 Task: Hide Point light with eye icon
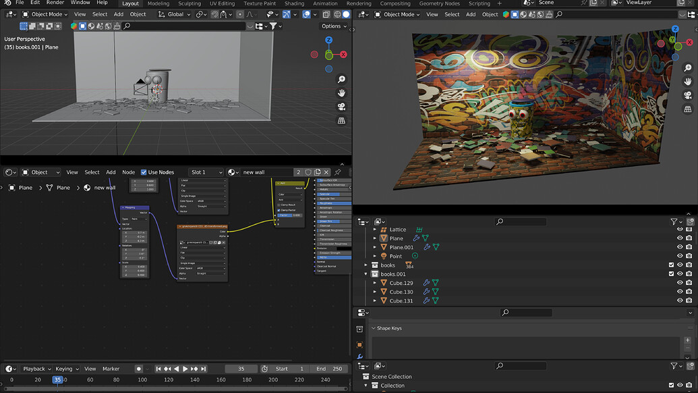pyautogui.click(x=680, y=256)
